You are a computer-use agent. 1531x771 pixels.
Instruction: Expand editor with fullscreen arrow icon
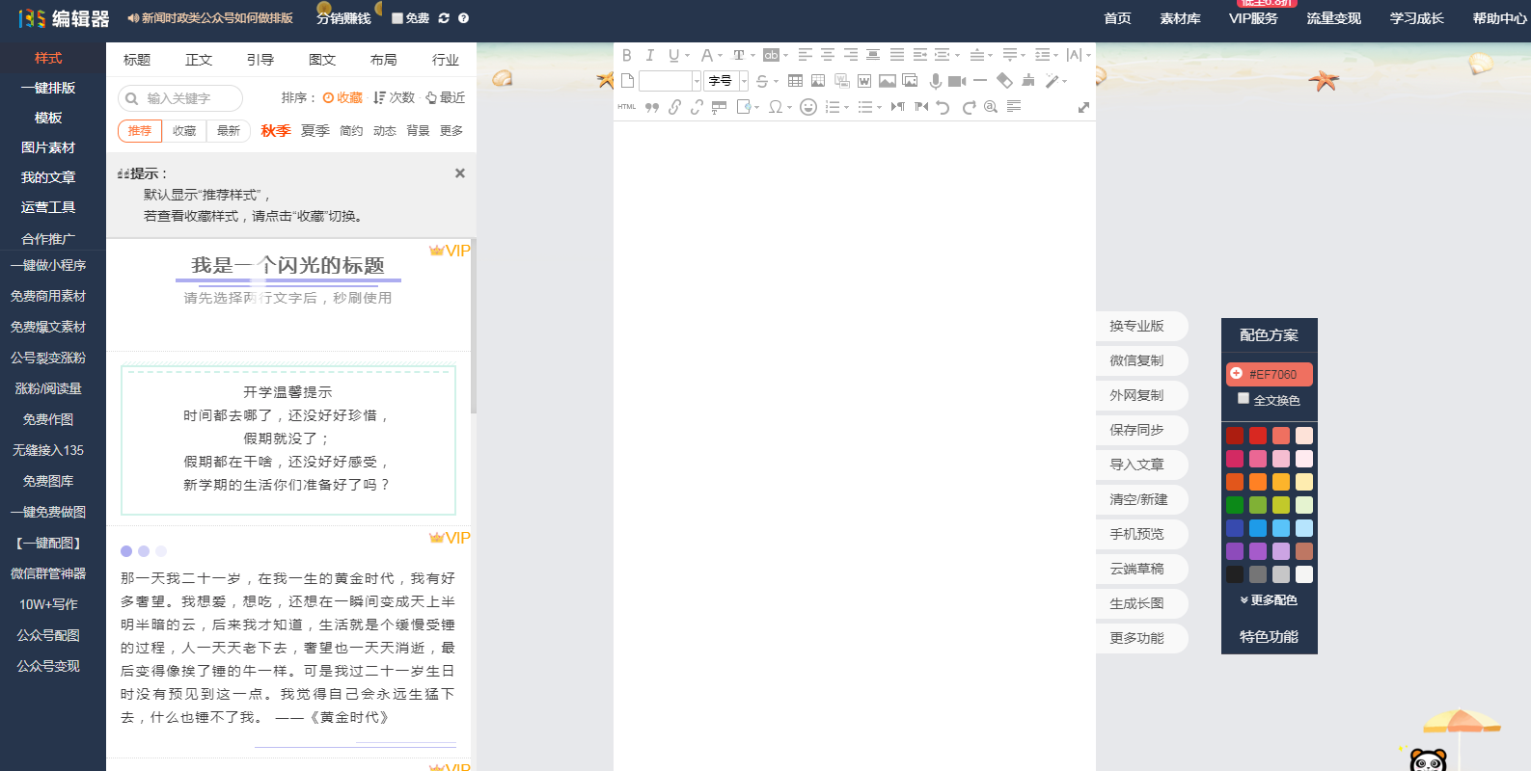[x=1083, y=108]
